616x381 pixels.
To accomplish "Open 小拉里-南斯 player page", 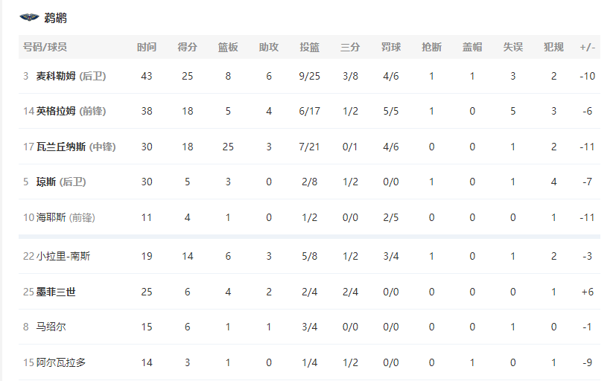I will (63, 256).
